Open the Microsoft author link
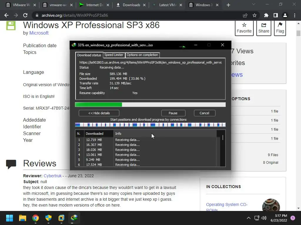301x225 pixels. click(x=39, y=33)
